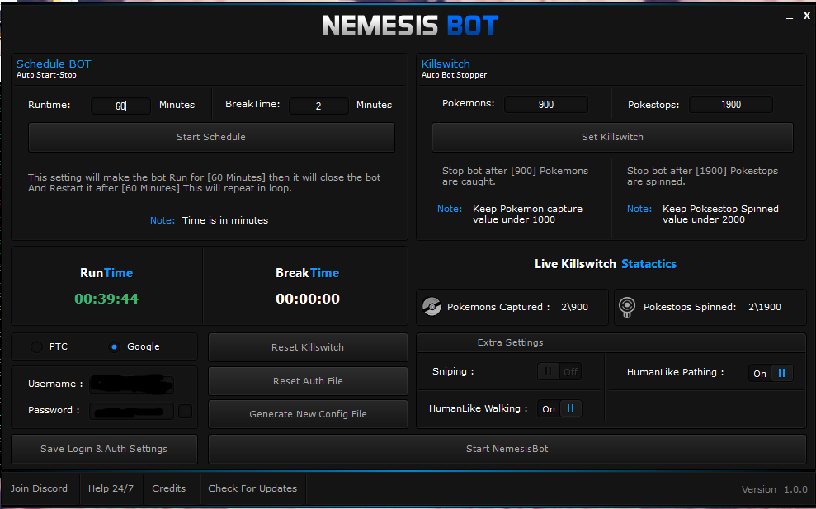Click the Start Schedule button

click(x=211, y=138)
